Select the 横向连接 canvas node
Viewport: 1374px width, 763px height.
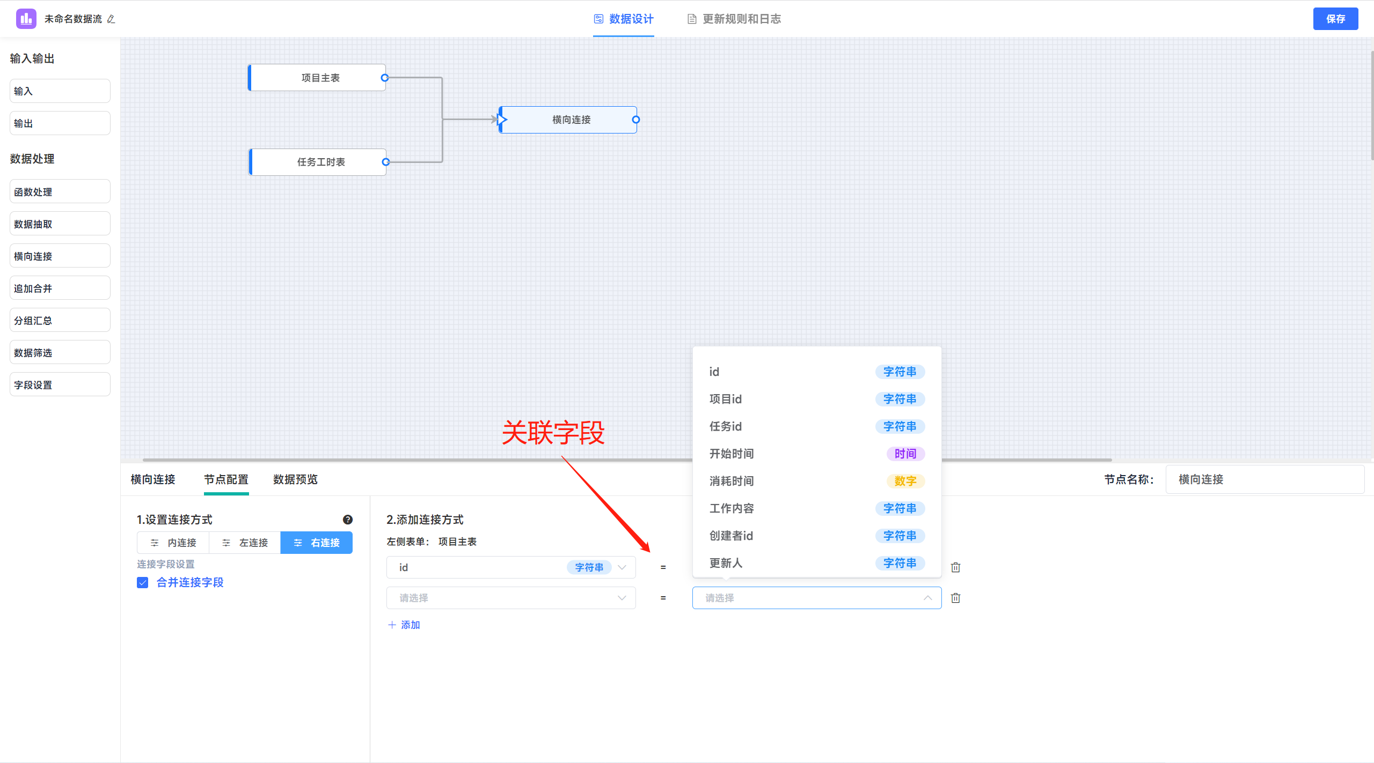[568, 120]
